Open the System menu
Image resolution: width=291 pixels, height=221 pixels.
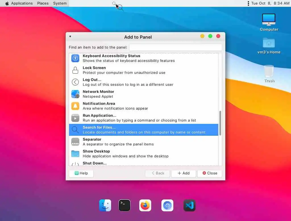(x=60, y=3)
